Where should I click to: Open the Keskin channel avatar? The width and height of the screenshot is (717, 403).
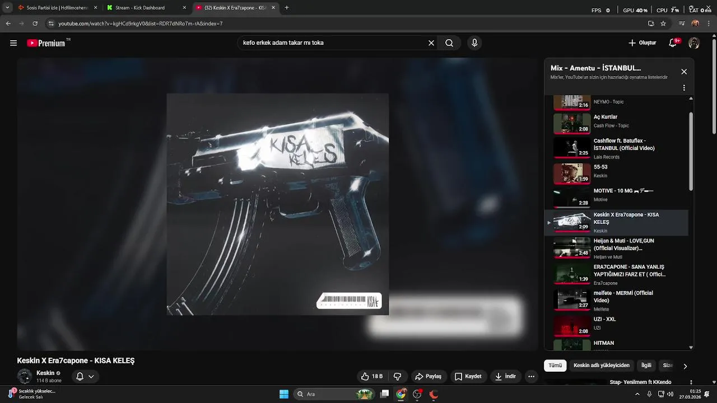pyautogui.click(x=25, y=377)
